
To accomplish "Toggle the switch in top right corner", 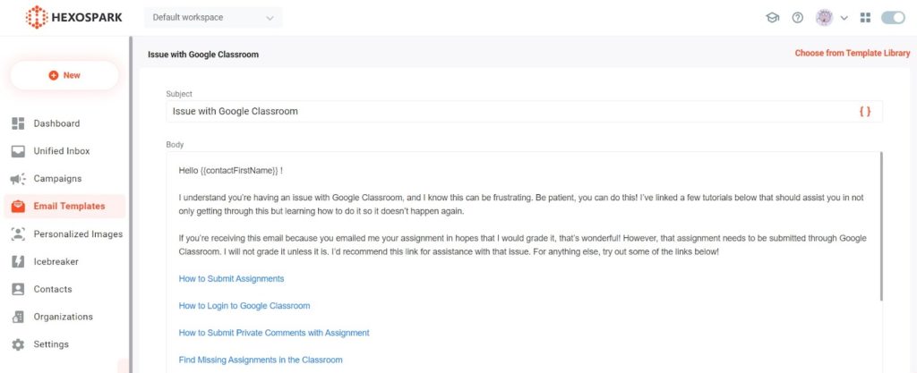I will [893, 18].
